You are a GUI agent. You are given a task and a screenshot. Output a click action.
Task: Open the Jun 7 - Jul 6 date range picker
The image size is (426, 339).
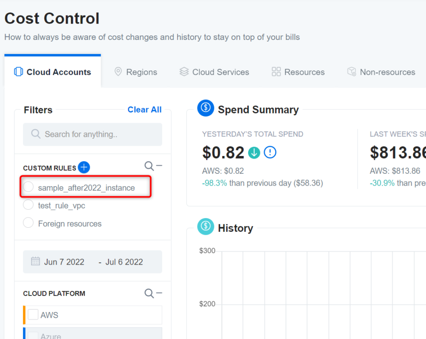[x=92, y=262]
